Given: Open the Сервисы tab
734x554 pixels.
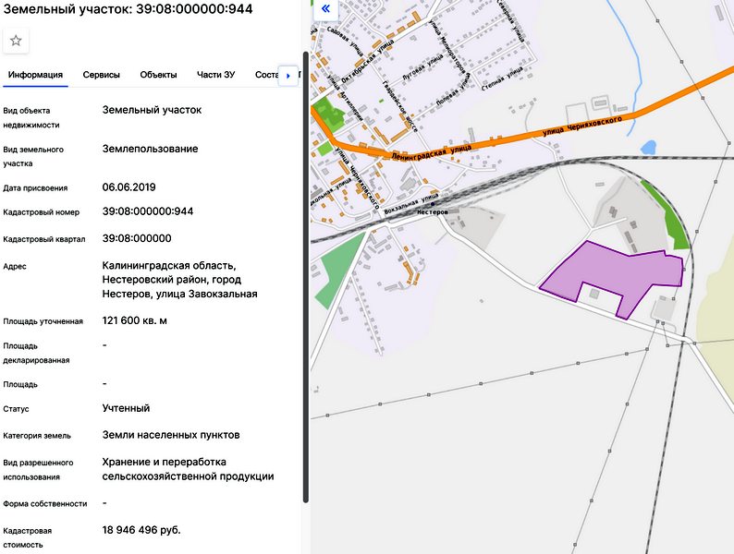Looking at the screenshot, I should click(x=102, y=75).
